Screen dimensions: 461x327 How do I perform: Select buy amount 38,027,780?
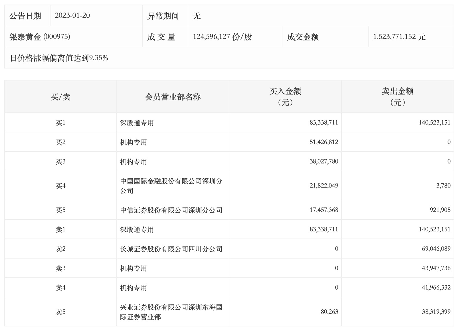(324, 162)
